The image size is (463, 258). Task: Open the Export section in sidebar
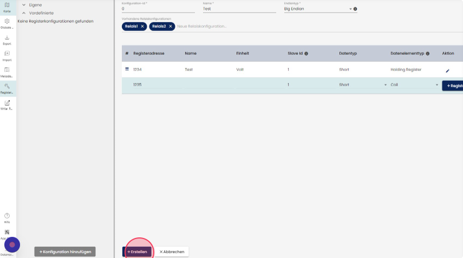pyautogui.click(x=7, y=40)
